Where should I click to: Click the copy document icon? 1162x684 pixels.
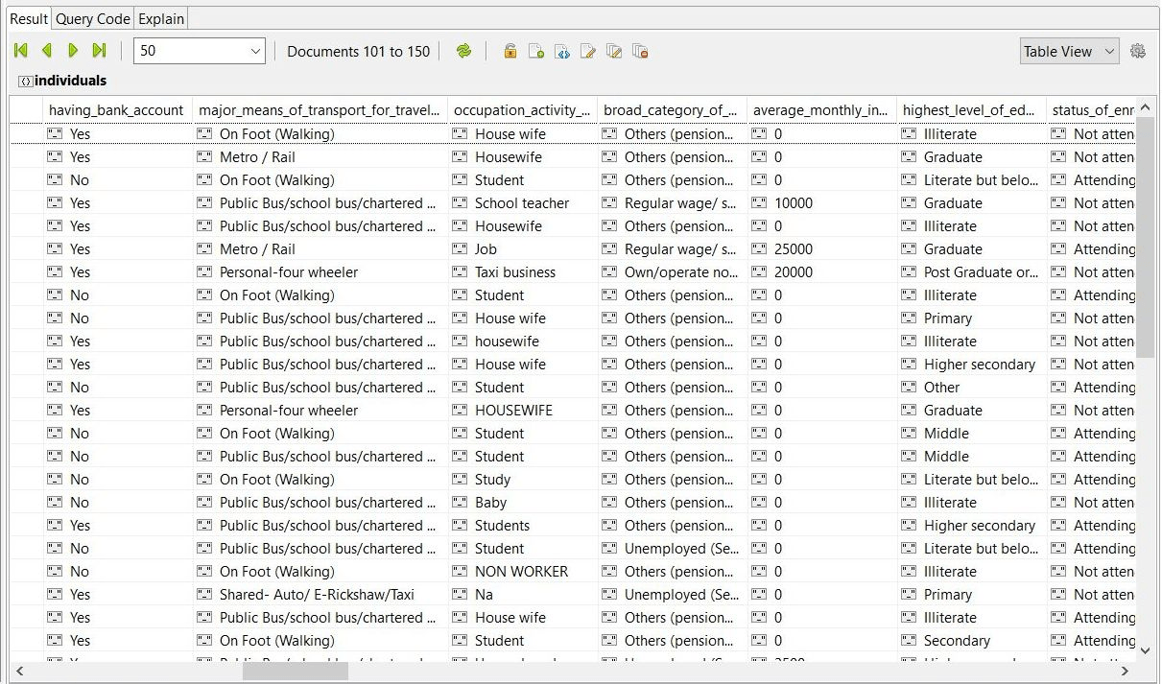[614, 51]
